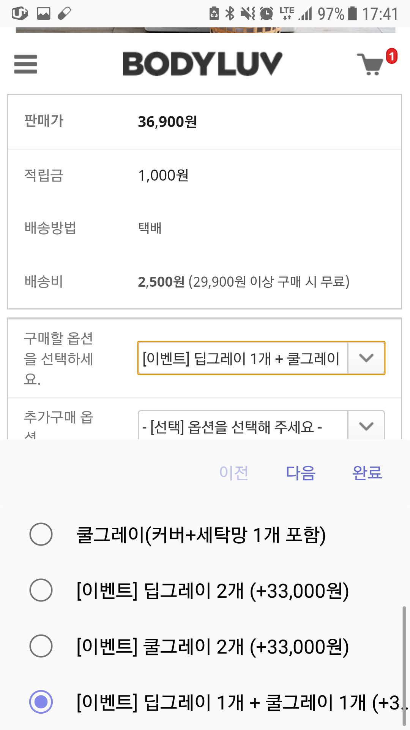
Task: Tap the BODYLUV logo
Action: [x=202, y=63]
